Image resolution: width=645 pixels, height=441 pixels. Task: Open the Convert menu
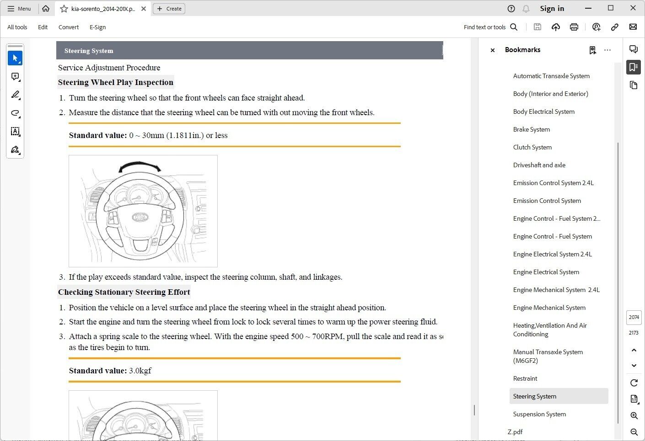[69, 27]
